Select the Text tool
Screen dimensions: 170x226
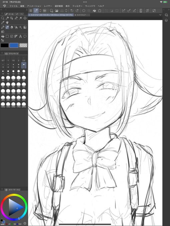click(x=21, y=36)
